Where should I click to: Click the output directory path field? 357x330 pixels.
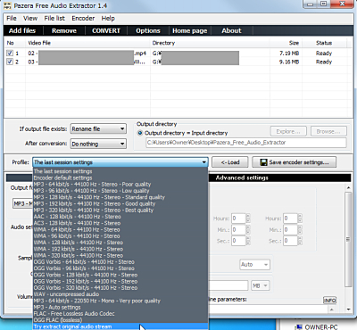(x=246, y=143)
